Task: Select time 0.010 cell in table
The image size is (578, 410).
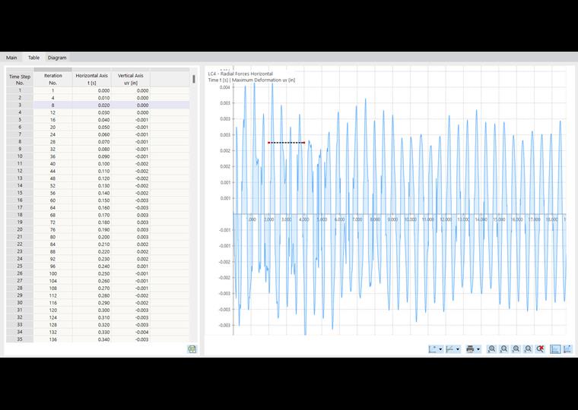Action: click(92, 98)
